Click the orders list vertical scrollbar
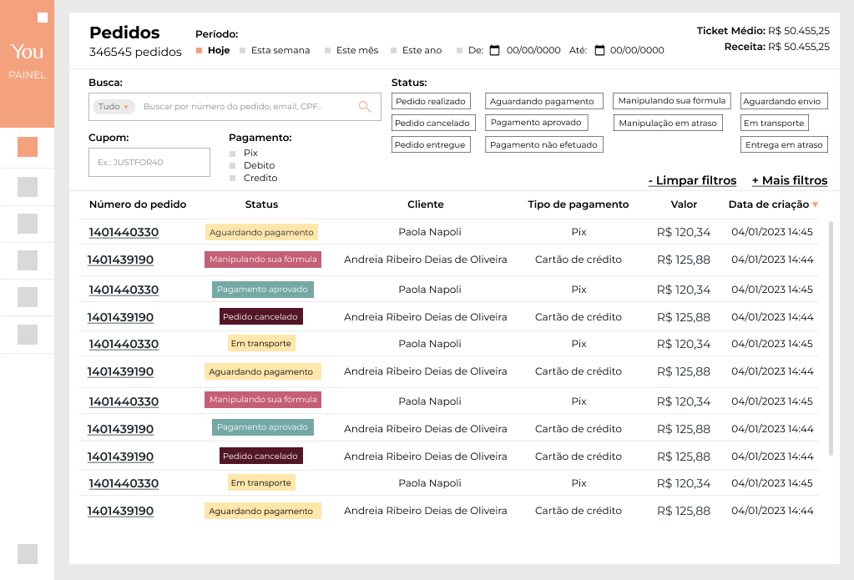This screenshot has width=854, height=580. click(831, 338)
